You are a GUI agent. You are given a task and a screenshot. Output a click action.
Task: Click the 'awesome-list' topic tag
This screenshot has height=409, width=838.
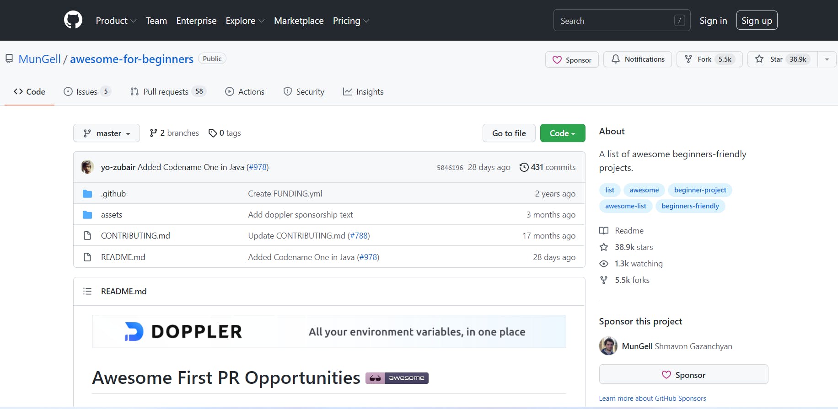click(x=626, y=206)
